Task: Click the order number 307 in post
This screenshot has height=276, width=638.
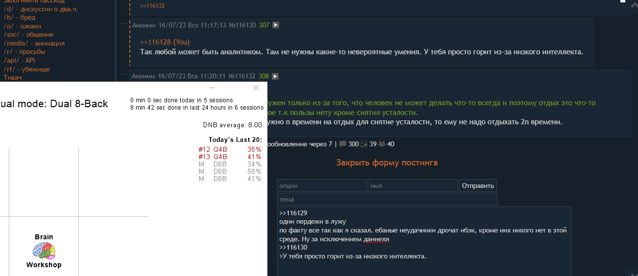Action: pyautogui.click(x=264, y=25)
